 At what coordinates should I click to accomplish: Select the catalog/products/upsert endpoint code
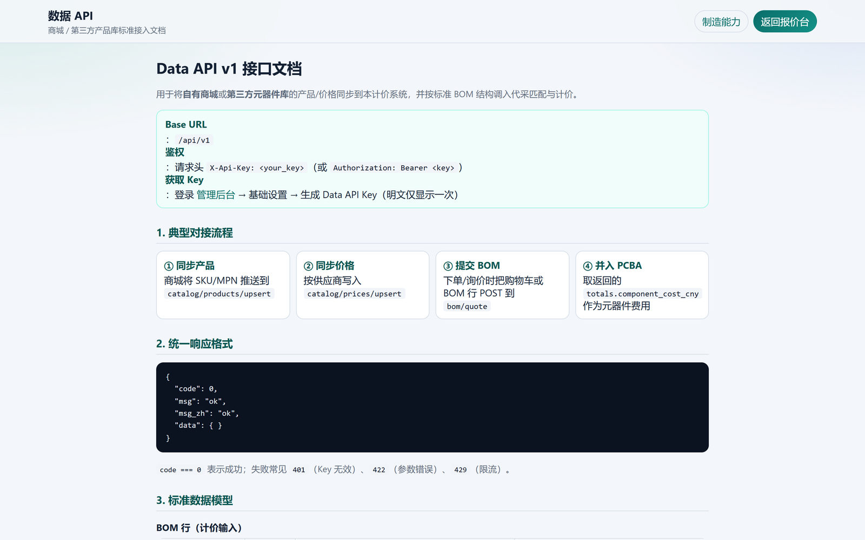(x=219, y=294)
